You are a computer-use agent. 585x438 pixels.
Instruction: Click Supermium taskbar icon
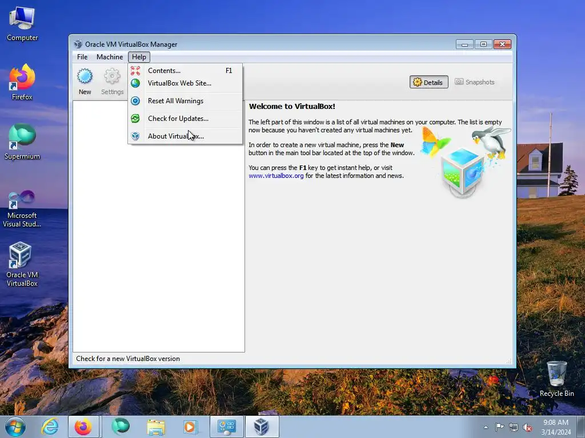[x=121, y=427]
